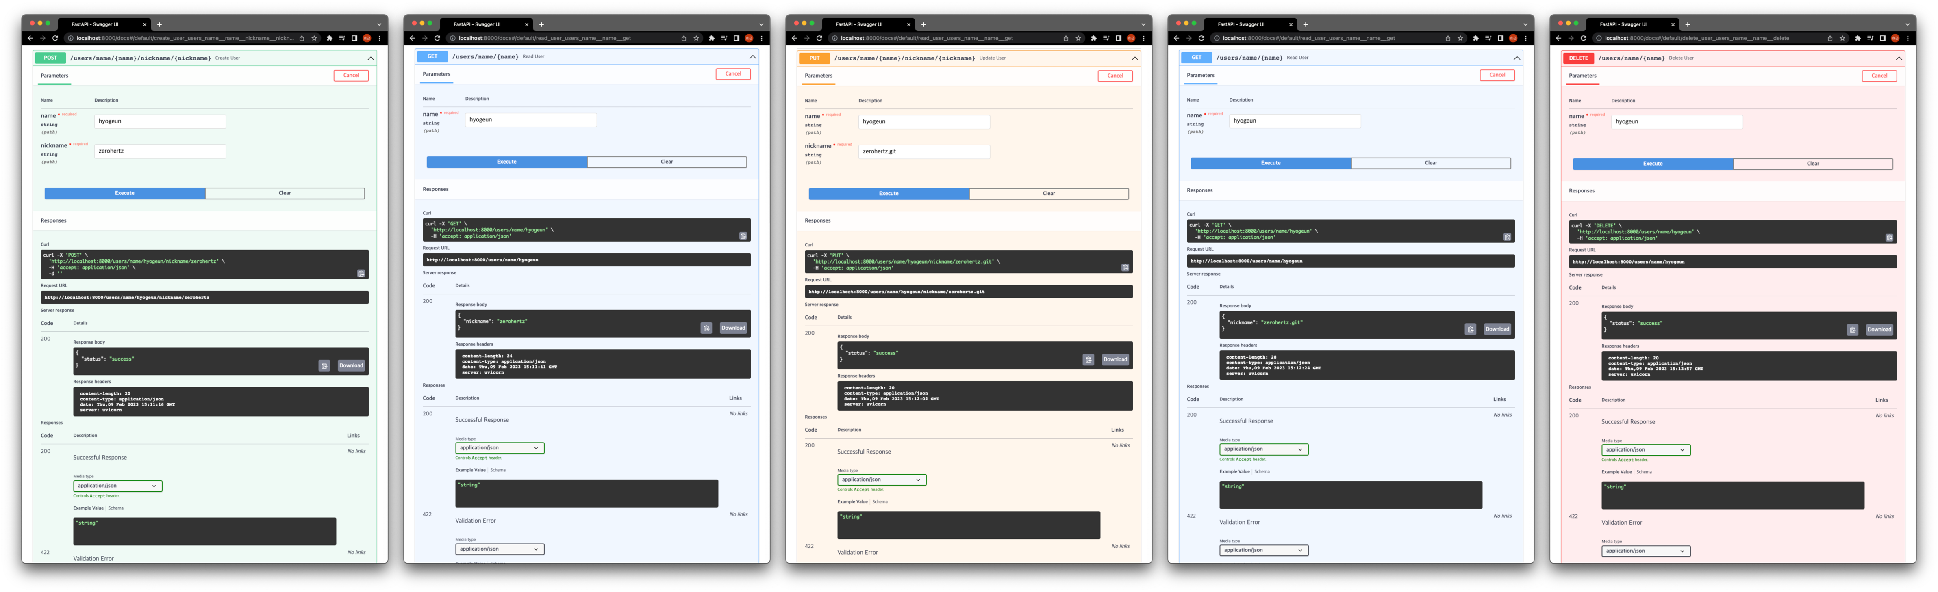
Task: Click the Request URL text in the PUT window
Action: coord(896,292)
